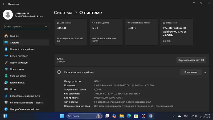Select the Система section

point(26,43)
